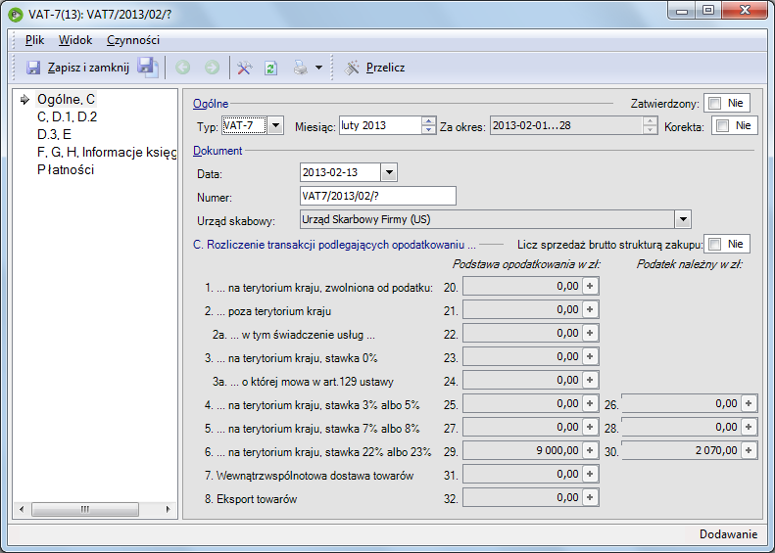
Task: Click plus button next to field 27
Action: pos(590,427)
